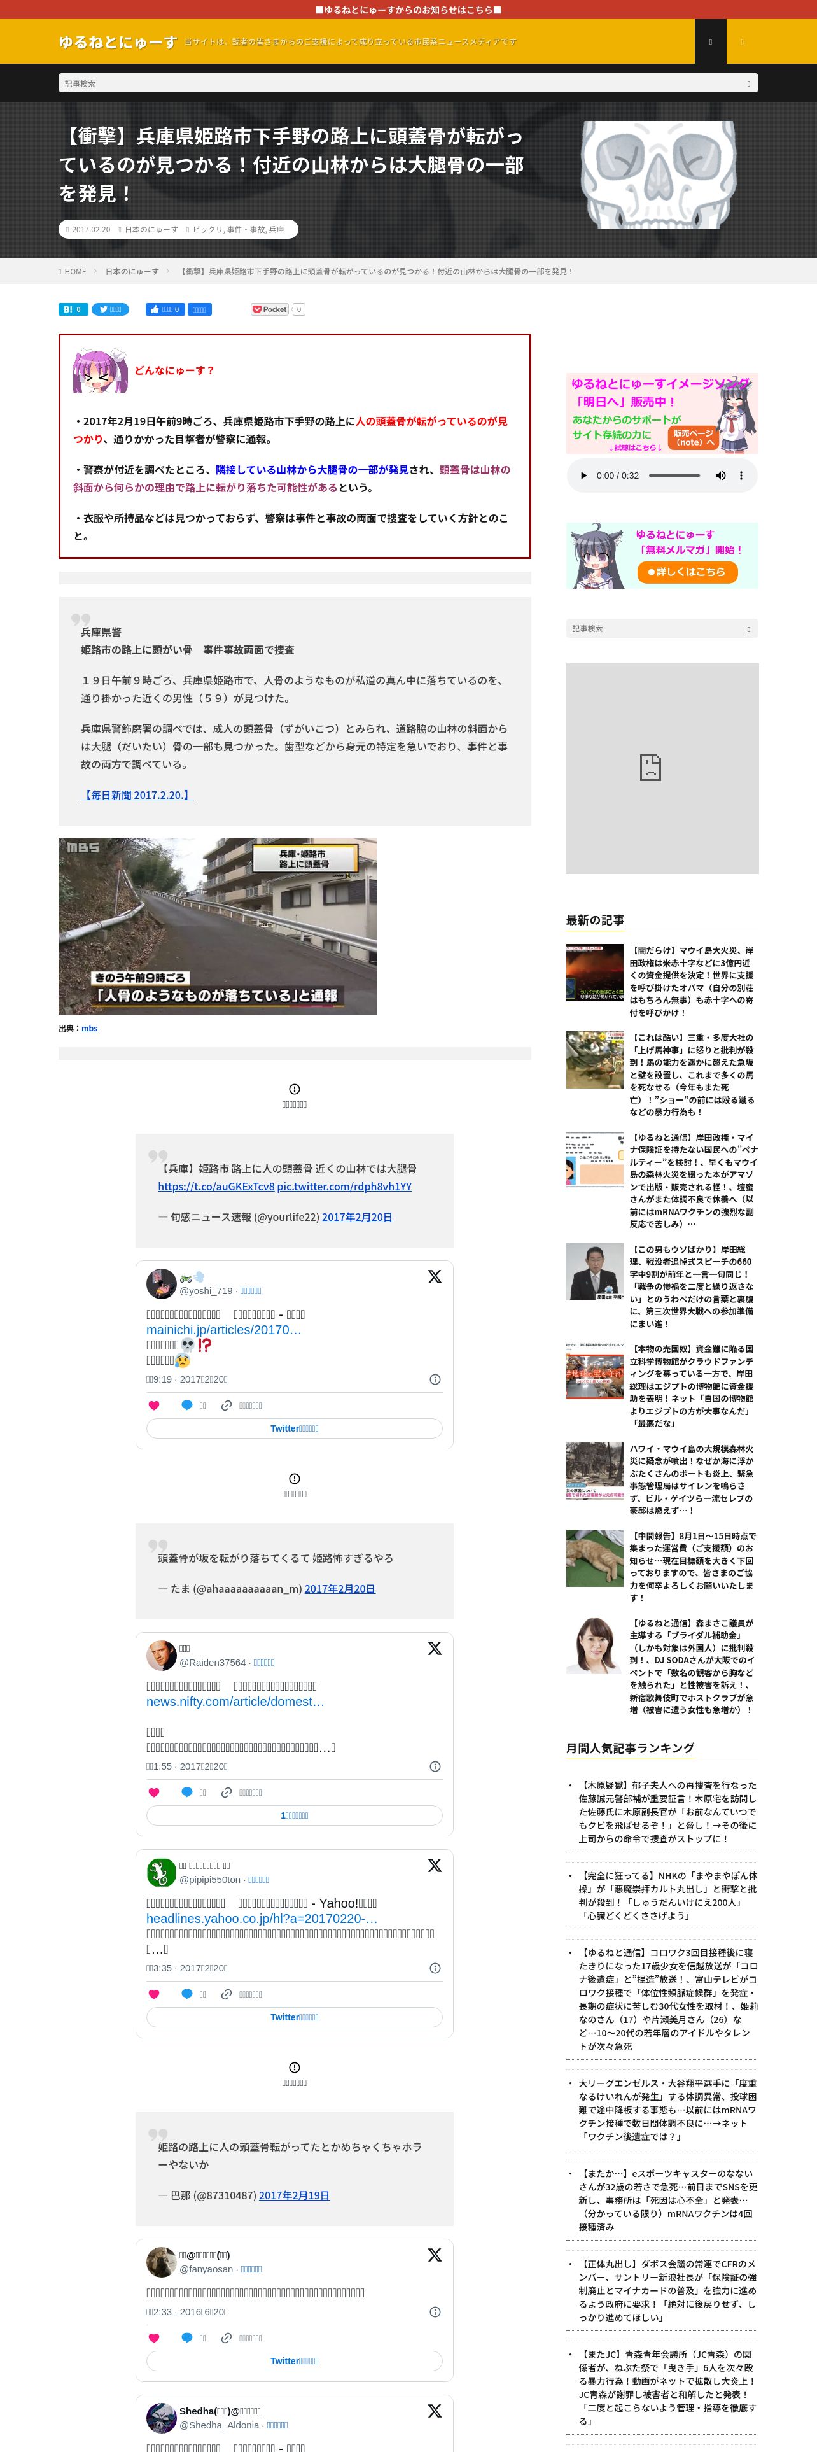817x2452 pixels.
Task: Open info icon on @yoshi_719 tweet
Action: (435, 1379)
